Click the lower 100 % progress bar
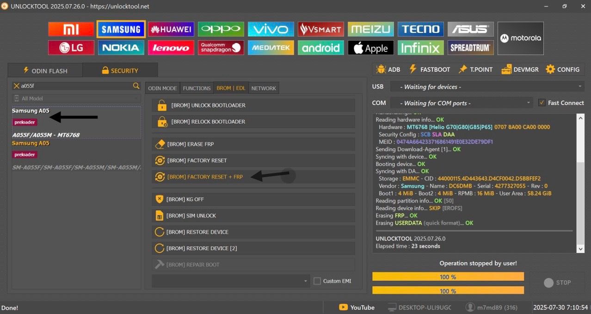The image size is (591, 314). (448, 290)
